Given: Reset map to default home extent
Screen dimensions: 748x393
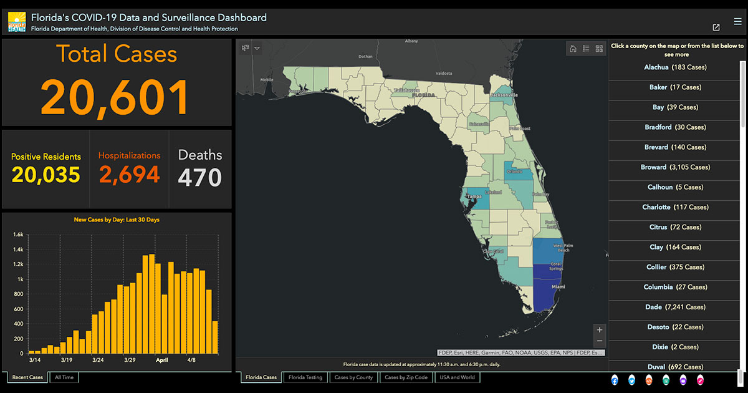Looking at the screenshot, I should click(x=573, y=49).
